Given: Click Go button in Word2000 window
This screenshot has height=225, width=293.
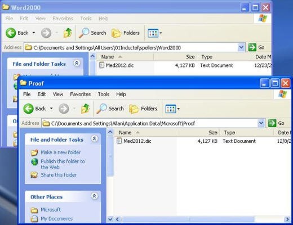Looking at the screenshot, I should [x=256, y=47].
